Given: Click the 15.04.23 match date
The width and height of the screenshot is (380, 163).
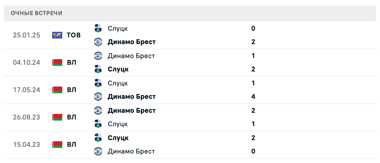Looking at the screenshot, I should 26,145.
